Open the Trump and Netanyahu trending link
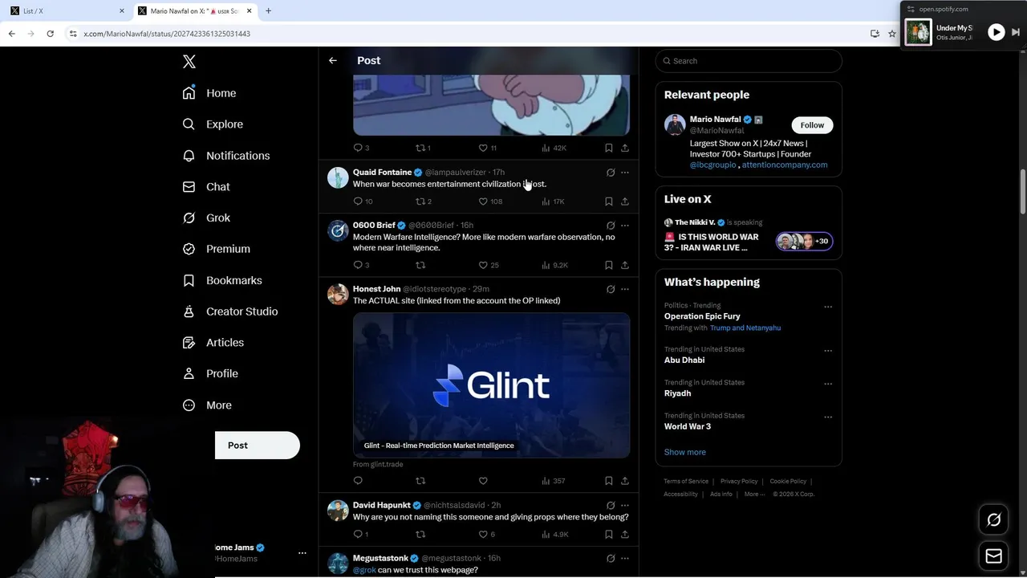The width and height of the screenshot is (1027, 578). (745, 328)
